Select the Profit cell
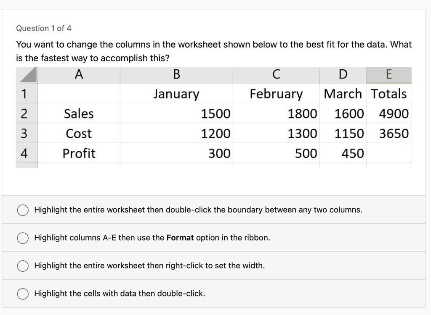 pos(79,153)
